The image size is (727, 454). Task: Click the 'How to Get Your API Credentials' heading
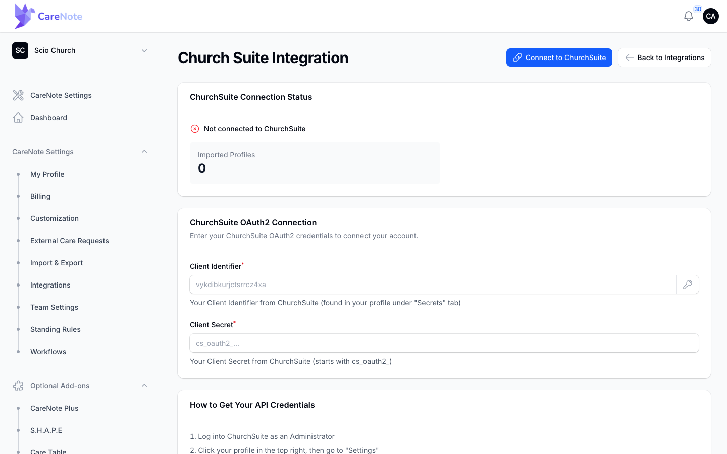tap(252, 405)
